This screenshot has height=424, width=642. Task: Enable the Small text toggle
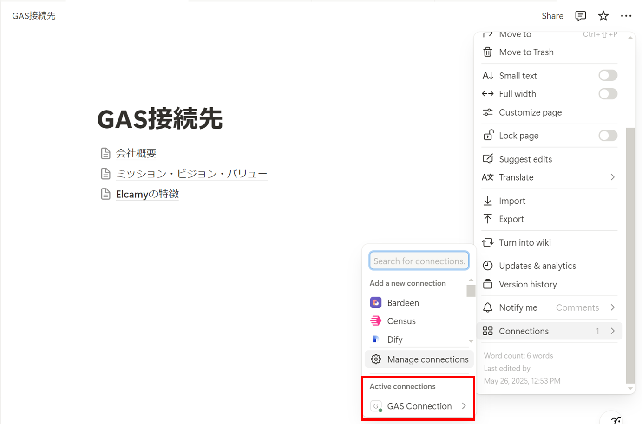tap(607, 75)
